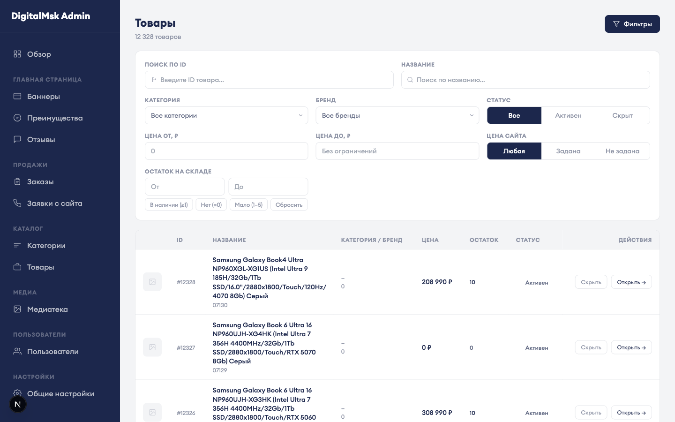
Task: Click Скрыть for product #12328
Action: [591, 282]
